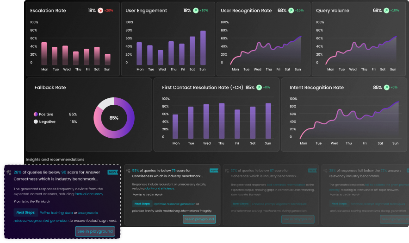Click the red downtrend icon on Escalation Rate
The height and width of the screenshot is (243, 409).
point(100,10)
